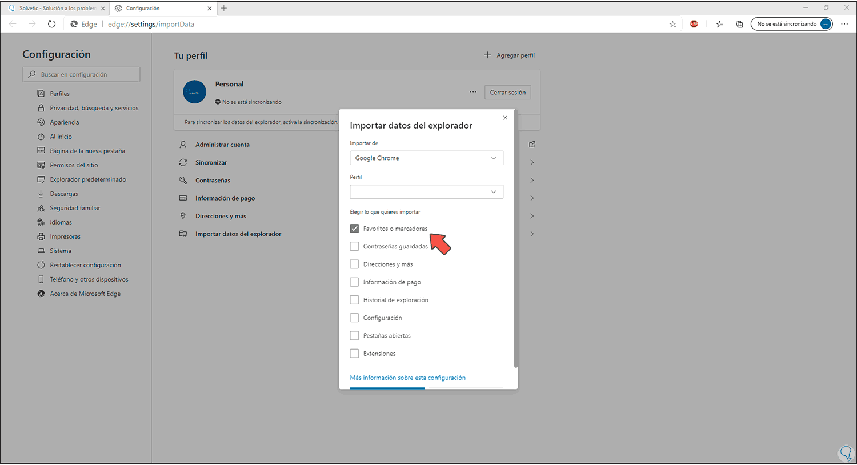This screenshot has width=857, height=465.
Task: Go back using the browser back arrow
Action: [13, 24]
